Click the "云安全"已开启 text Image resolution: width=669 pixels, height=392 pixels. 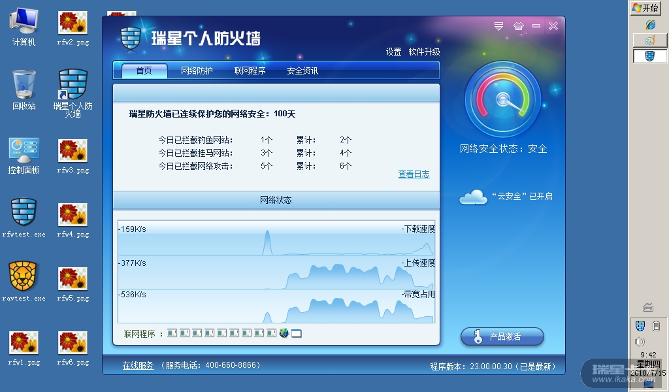tap(522, 197)
